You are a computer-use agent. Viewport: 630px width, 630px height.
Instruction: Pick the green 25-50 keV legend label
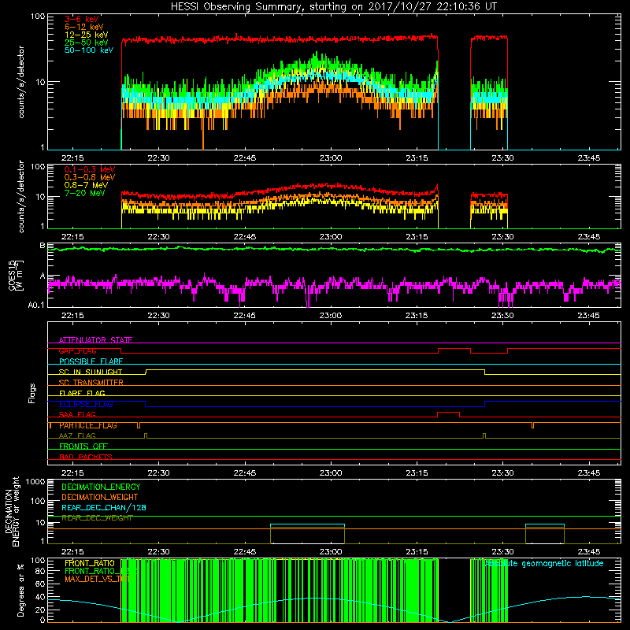tap(86, 43)
